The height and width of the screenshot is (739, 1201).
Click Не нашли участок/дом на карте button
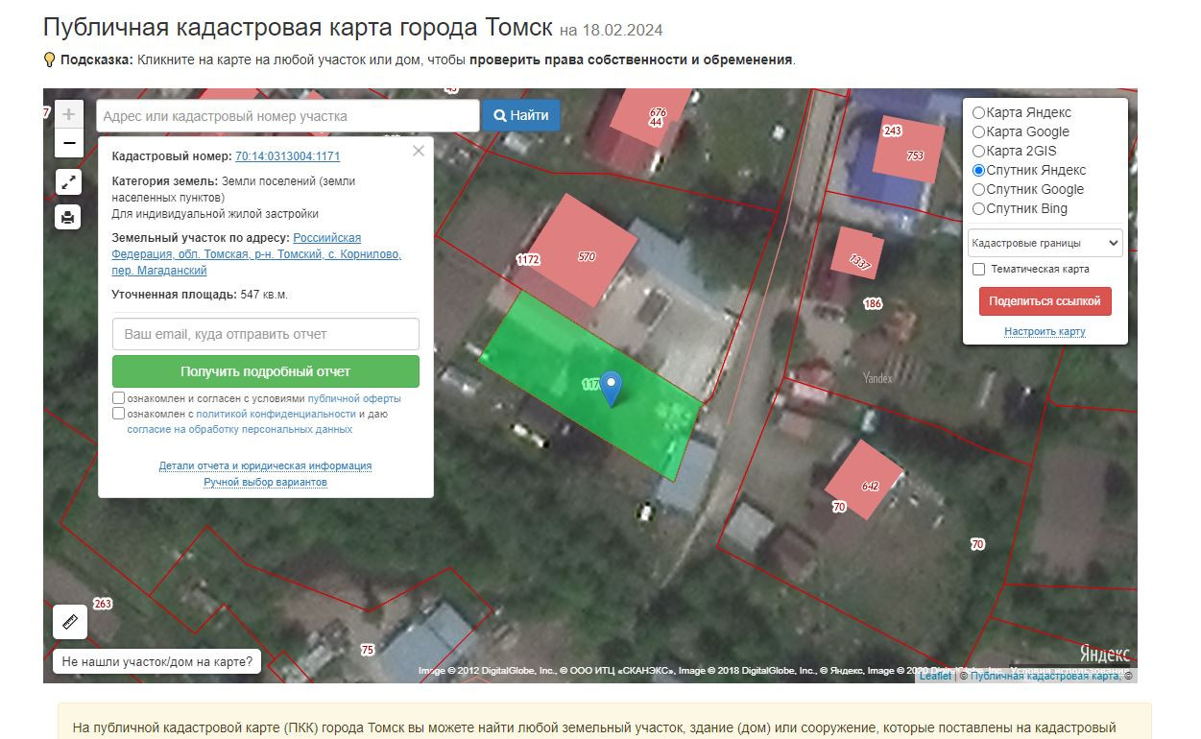pos(157,661)
